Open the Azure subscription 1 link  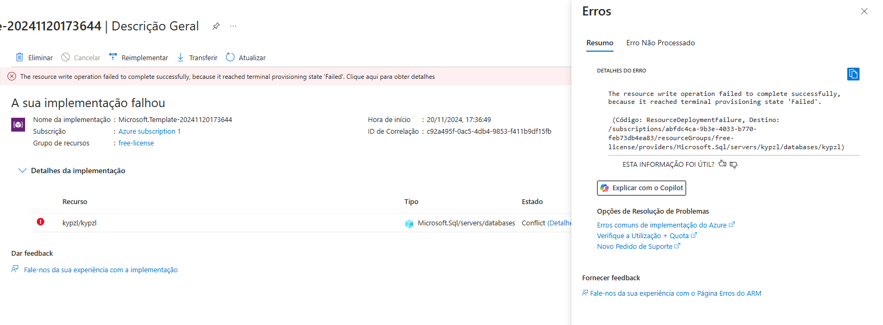tap(149, 132)
